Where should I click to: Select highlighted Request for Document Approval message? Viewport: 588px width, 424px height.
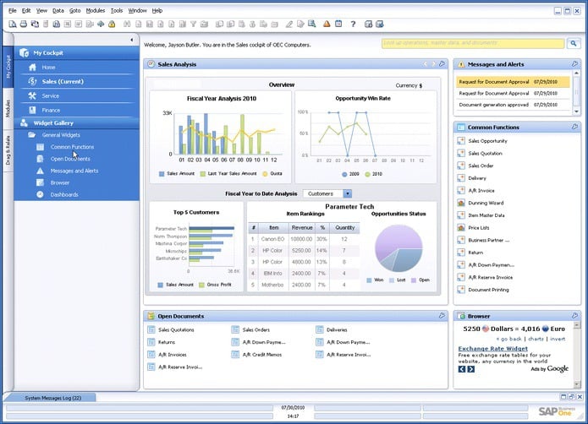(514, 82)
